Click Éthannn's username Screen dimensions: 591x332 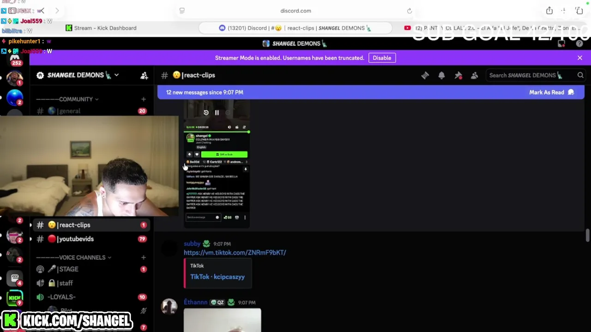coord(196,302)
